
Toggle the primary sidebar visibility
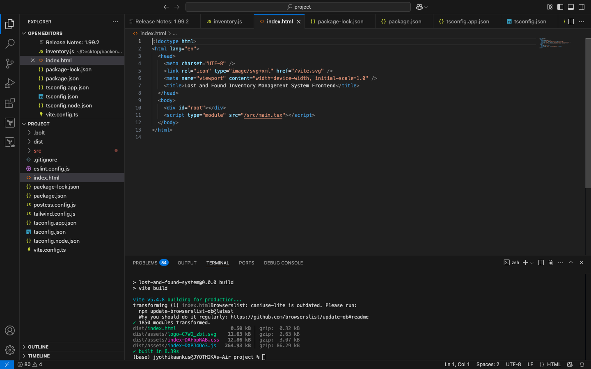pos(560,7)
